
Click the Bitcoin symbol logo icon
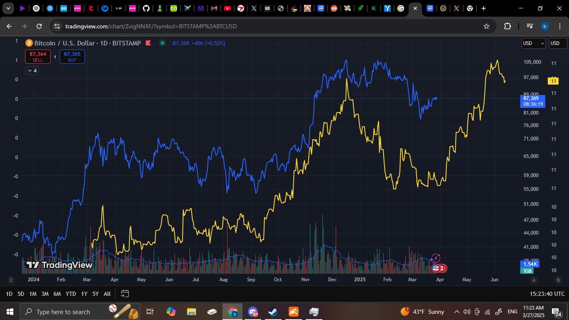pyautogui.click(x=29, y=43)
